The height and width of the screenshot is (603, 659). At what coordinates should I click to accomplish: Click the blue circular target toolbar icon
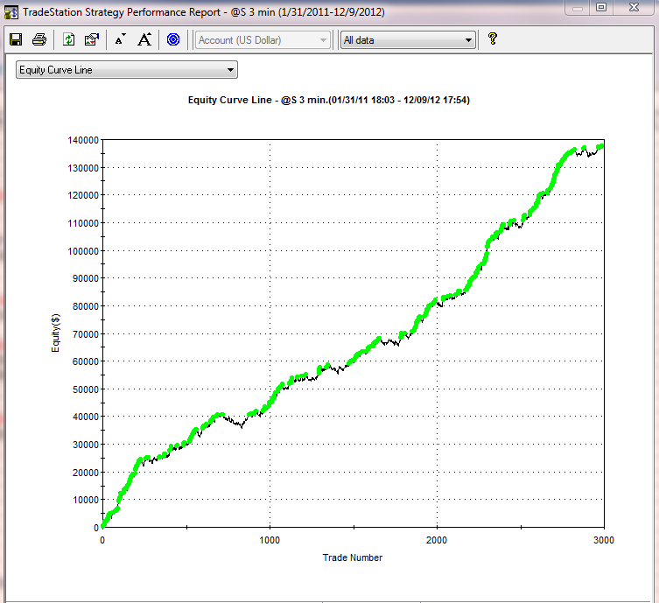[173, 39]
